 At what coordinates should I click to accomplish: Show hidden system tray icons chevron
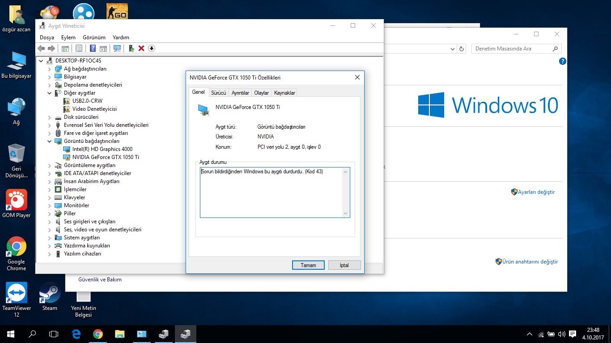[x=530, y=334]
